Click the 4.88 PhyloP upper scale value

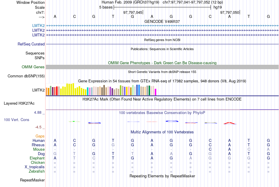pyautogui.click(x=38, y=113)
